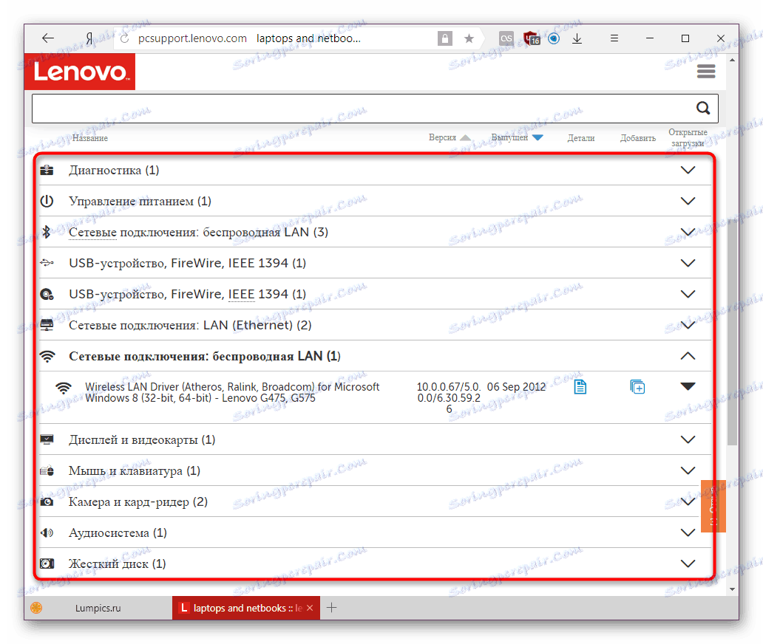Toggle descending sort on the Выпущен column
The height and width of the screenshot is (644, 763).
538,137
